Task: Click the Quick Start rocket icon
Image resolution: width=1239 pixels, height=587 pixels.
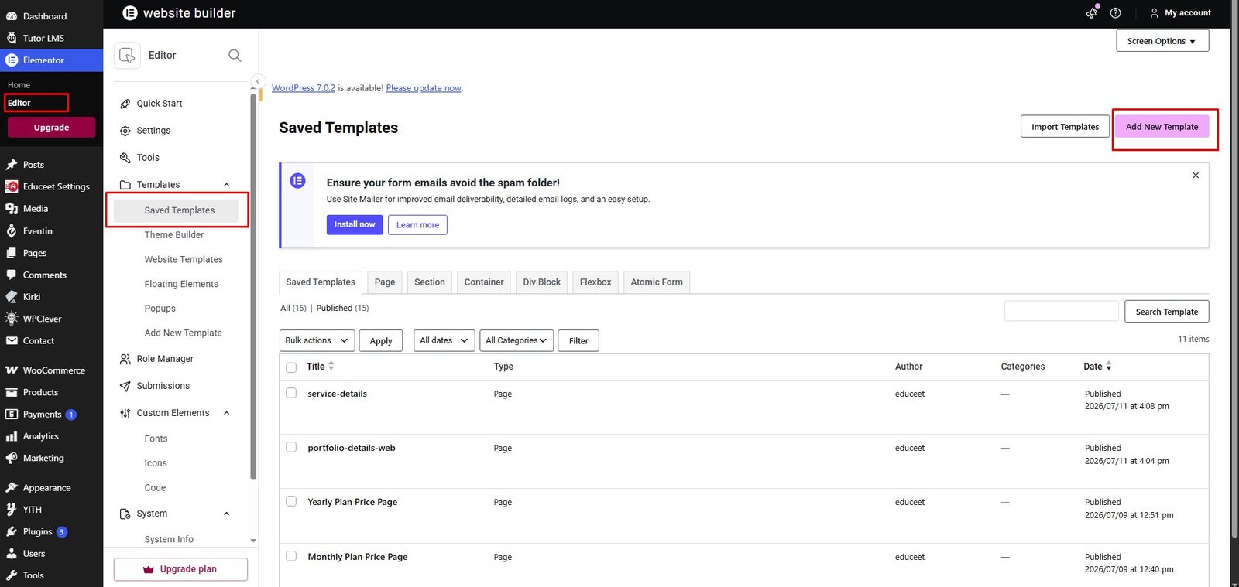Action: point(125,104)
